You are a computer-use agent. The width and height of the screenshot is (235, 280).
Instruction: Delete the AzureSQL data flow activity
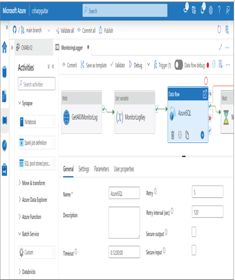pyautogui.click(x=172, y=135)
